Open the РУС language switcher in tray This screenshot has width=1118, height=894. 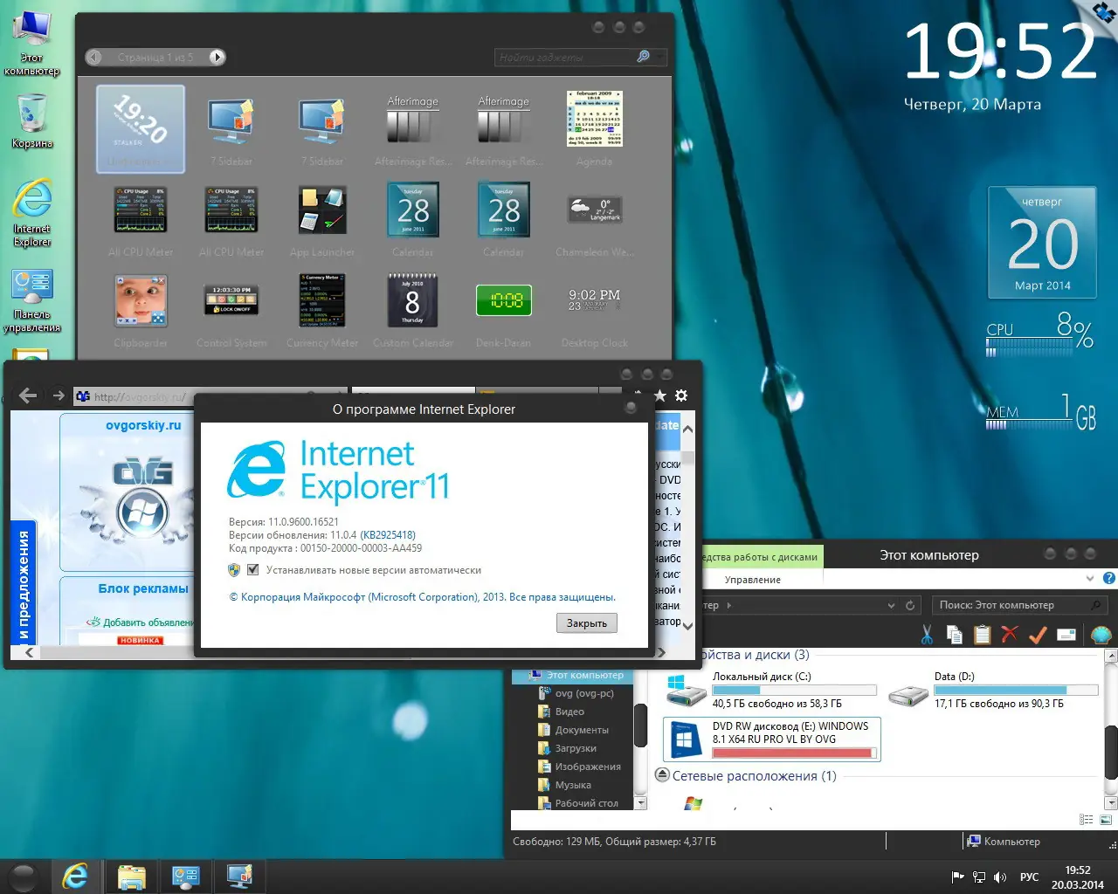(1030, 877)
